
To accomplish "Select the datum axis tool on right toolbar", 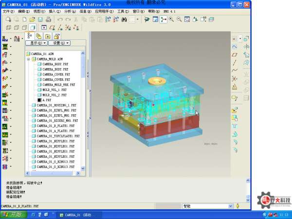I will click(x=235, y=63).
